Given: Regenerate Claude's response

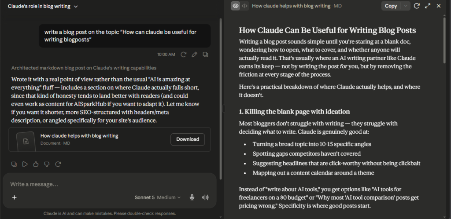Looking at the screenshot, I should (58, 164).
